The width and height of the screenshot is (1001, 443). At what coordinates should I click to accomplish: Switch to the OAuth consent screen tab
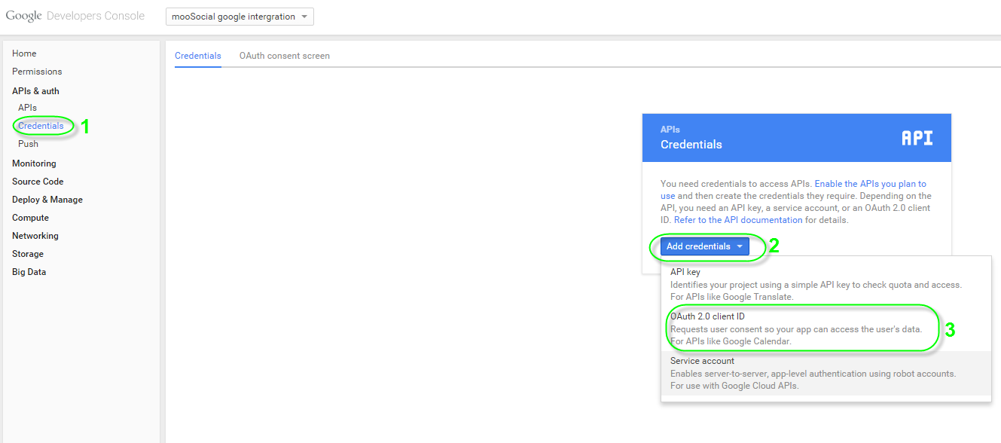pos(285,56)
